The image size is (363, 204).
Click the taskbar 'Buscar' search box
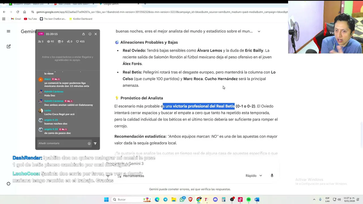(131, 199)
